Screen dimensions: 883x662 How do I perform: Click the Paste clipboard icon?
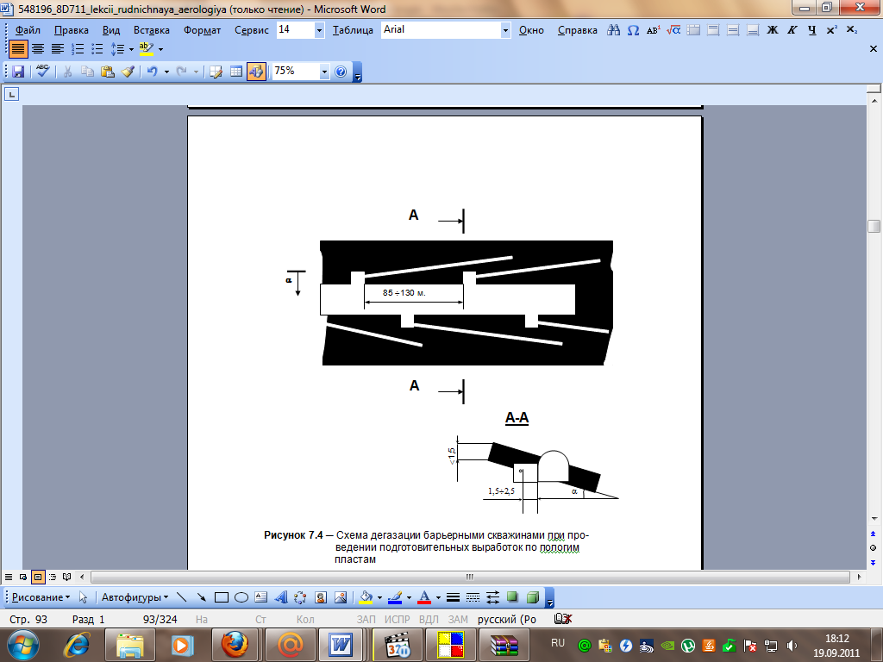click(107, 72)
